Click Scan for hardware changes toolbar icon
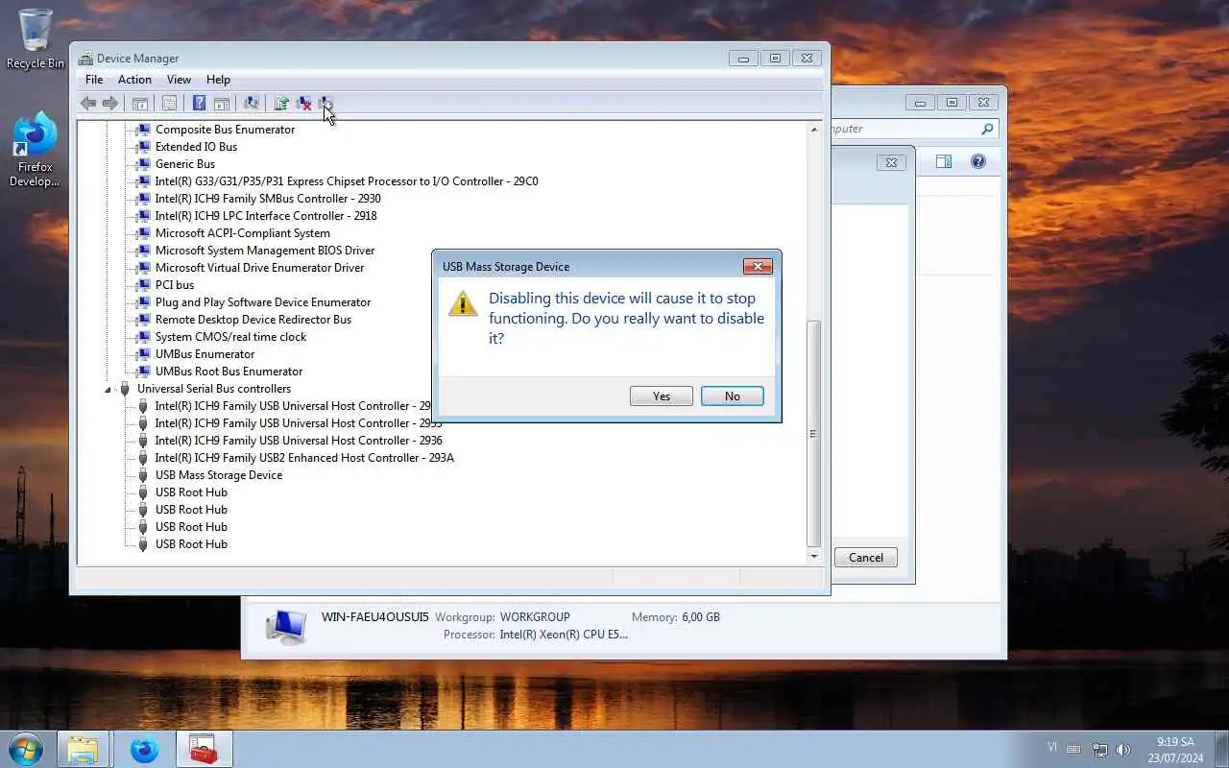The image size is (1229, 768). coord(252,104)
